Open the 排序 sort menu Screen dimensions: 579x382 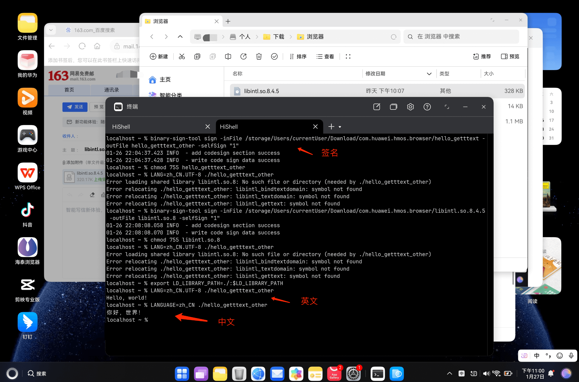click(x=298, y=56)
